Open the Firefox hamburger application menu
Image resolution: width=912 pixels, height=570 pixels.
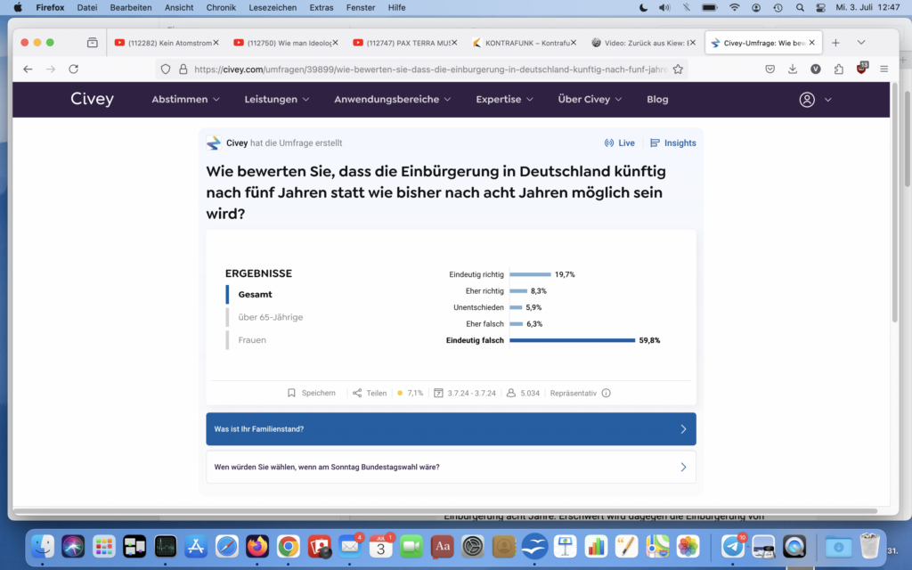point(883,69)
